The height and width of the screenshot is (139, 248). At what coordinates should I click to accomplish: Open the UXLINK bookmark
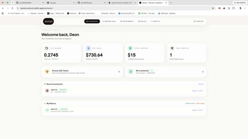pyautogui.click(x=147, y=14)
